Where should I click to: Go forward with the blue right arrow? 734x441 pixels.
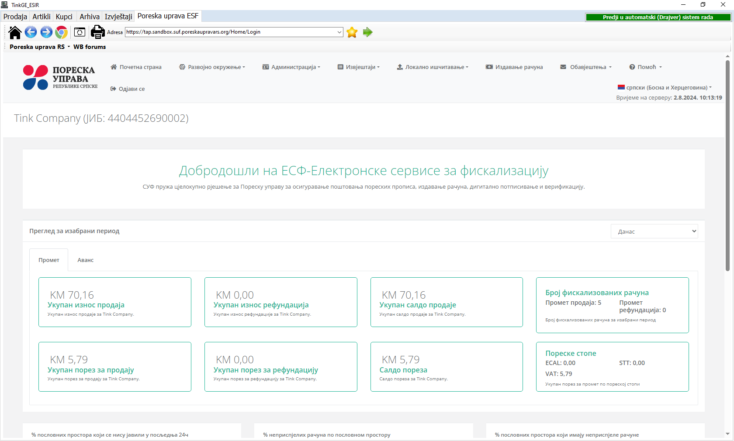46,32
